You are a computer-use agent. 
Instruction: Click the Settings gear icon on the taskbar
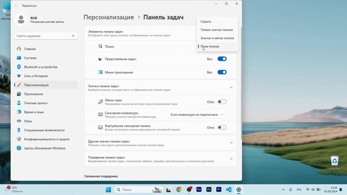(239, 190)
